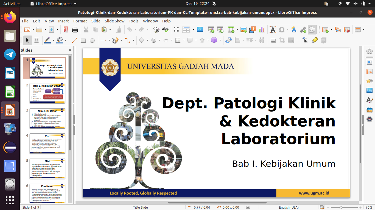
Task: Select the Crop Image tool
Action: pos(282,40)
